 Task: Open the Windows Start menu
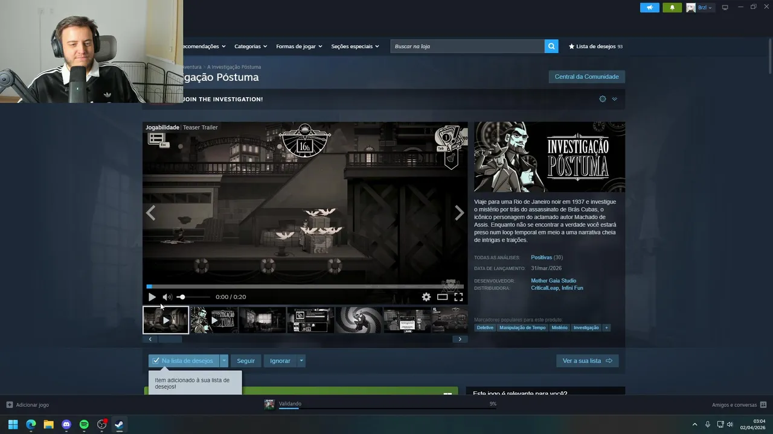pos(13,424)
